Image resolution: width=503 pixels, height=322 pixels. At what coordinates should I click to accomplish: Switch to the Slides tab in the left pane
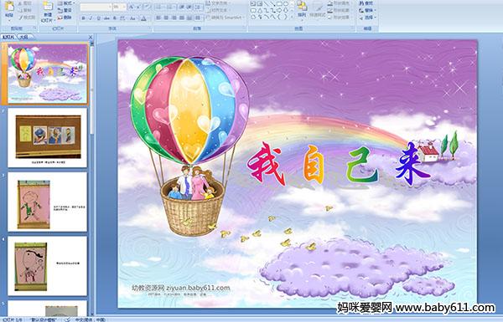(8, 37)
